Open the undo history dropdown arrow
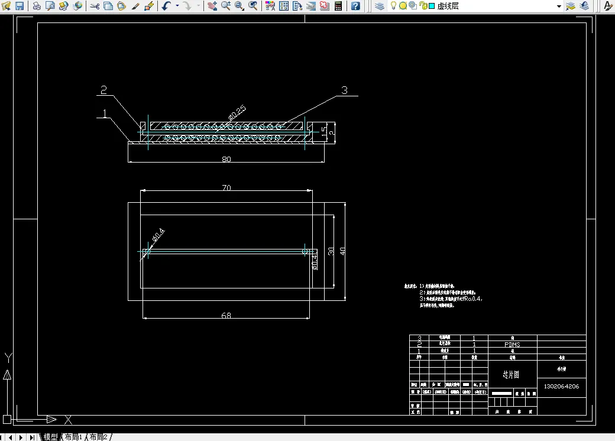The height and width of the screenshot is (441, 615). coord(177,5)
